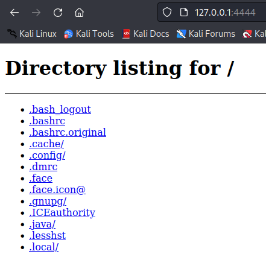Click the Kali Forums bookmark icon
The width and height of the screenshot is (266, 254).
click(181, 34)
